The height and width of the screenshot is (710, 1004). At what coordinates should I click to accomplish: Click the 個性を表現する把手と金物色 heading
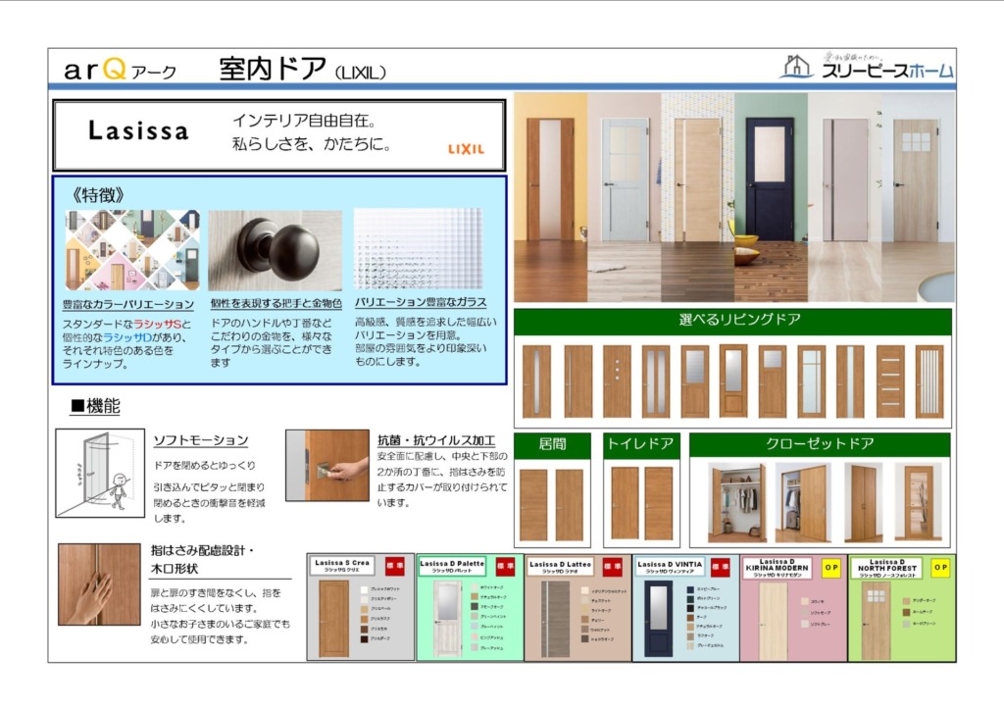click(x=276, y=303)
